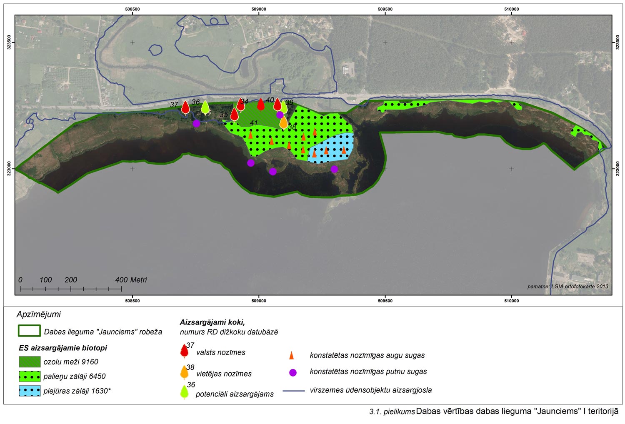Select the red 'valsts nozīmes' tree icon in the legend
The width and height of the screenshot is (625, 424).
coord(184,351)
